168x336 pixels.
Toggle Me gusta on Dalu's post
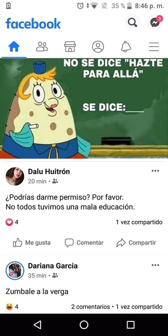pos(32,243)
